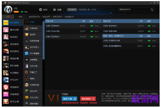The height and width of the screenshot is (108, 164).
Task: Open the 页游频道 pink icon
Action: tap(6, 94)
